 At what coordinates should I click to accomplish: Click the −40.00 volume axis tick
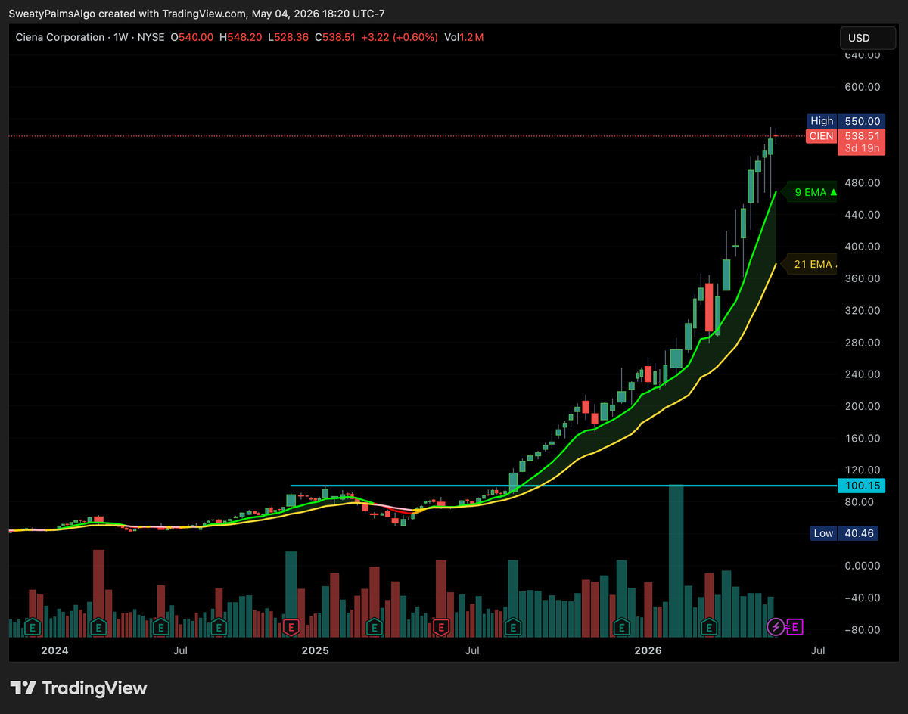coord(862,598)
